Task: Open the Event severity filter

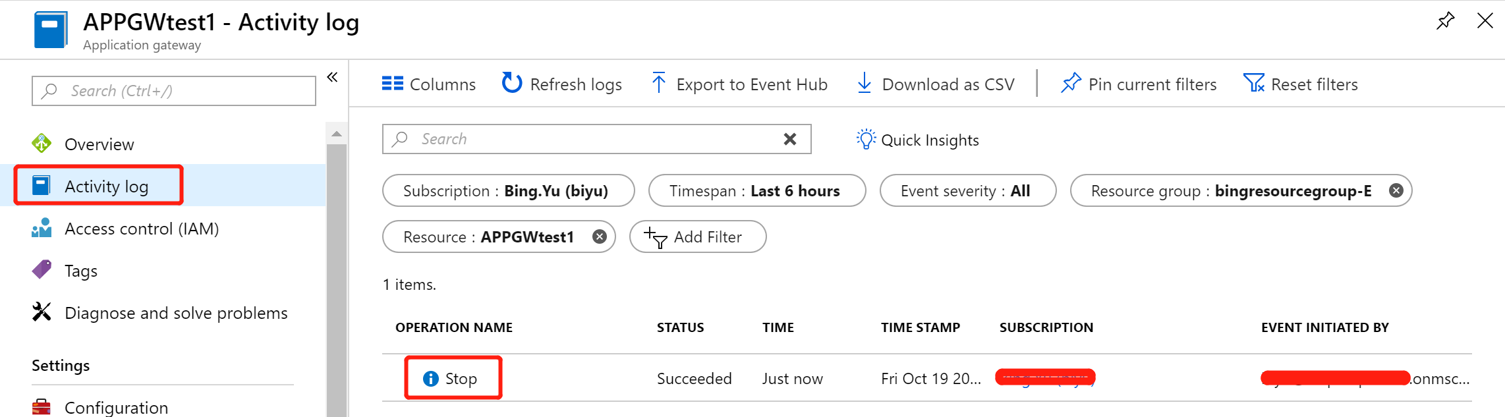Action: 967,191
